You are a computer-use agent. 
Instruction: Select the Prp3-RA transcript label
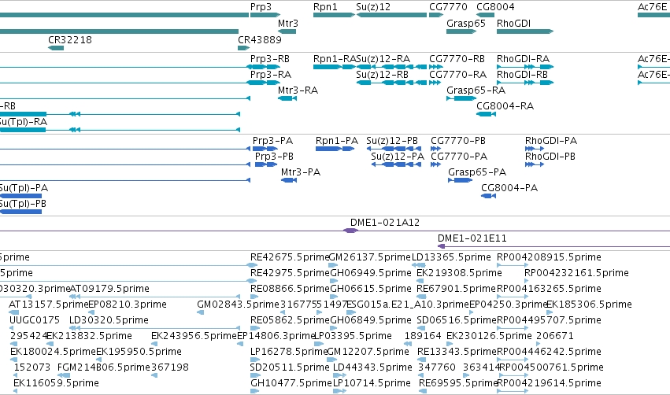coord(271,74)
